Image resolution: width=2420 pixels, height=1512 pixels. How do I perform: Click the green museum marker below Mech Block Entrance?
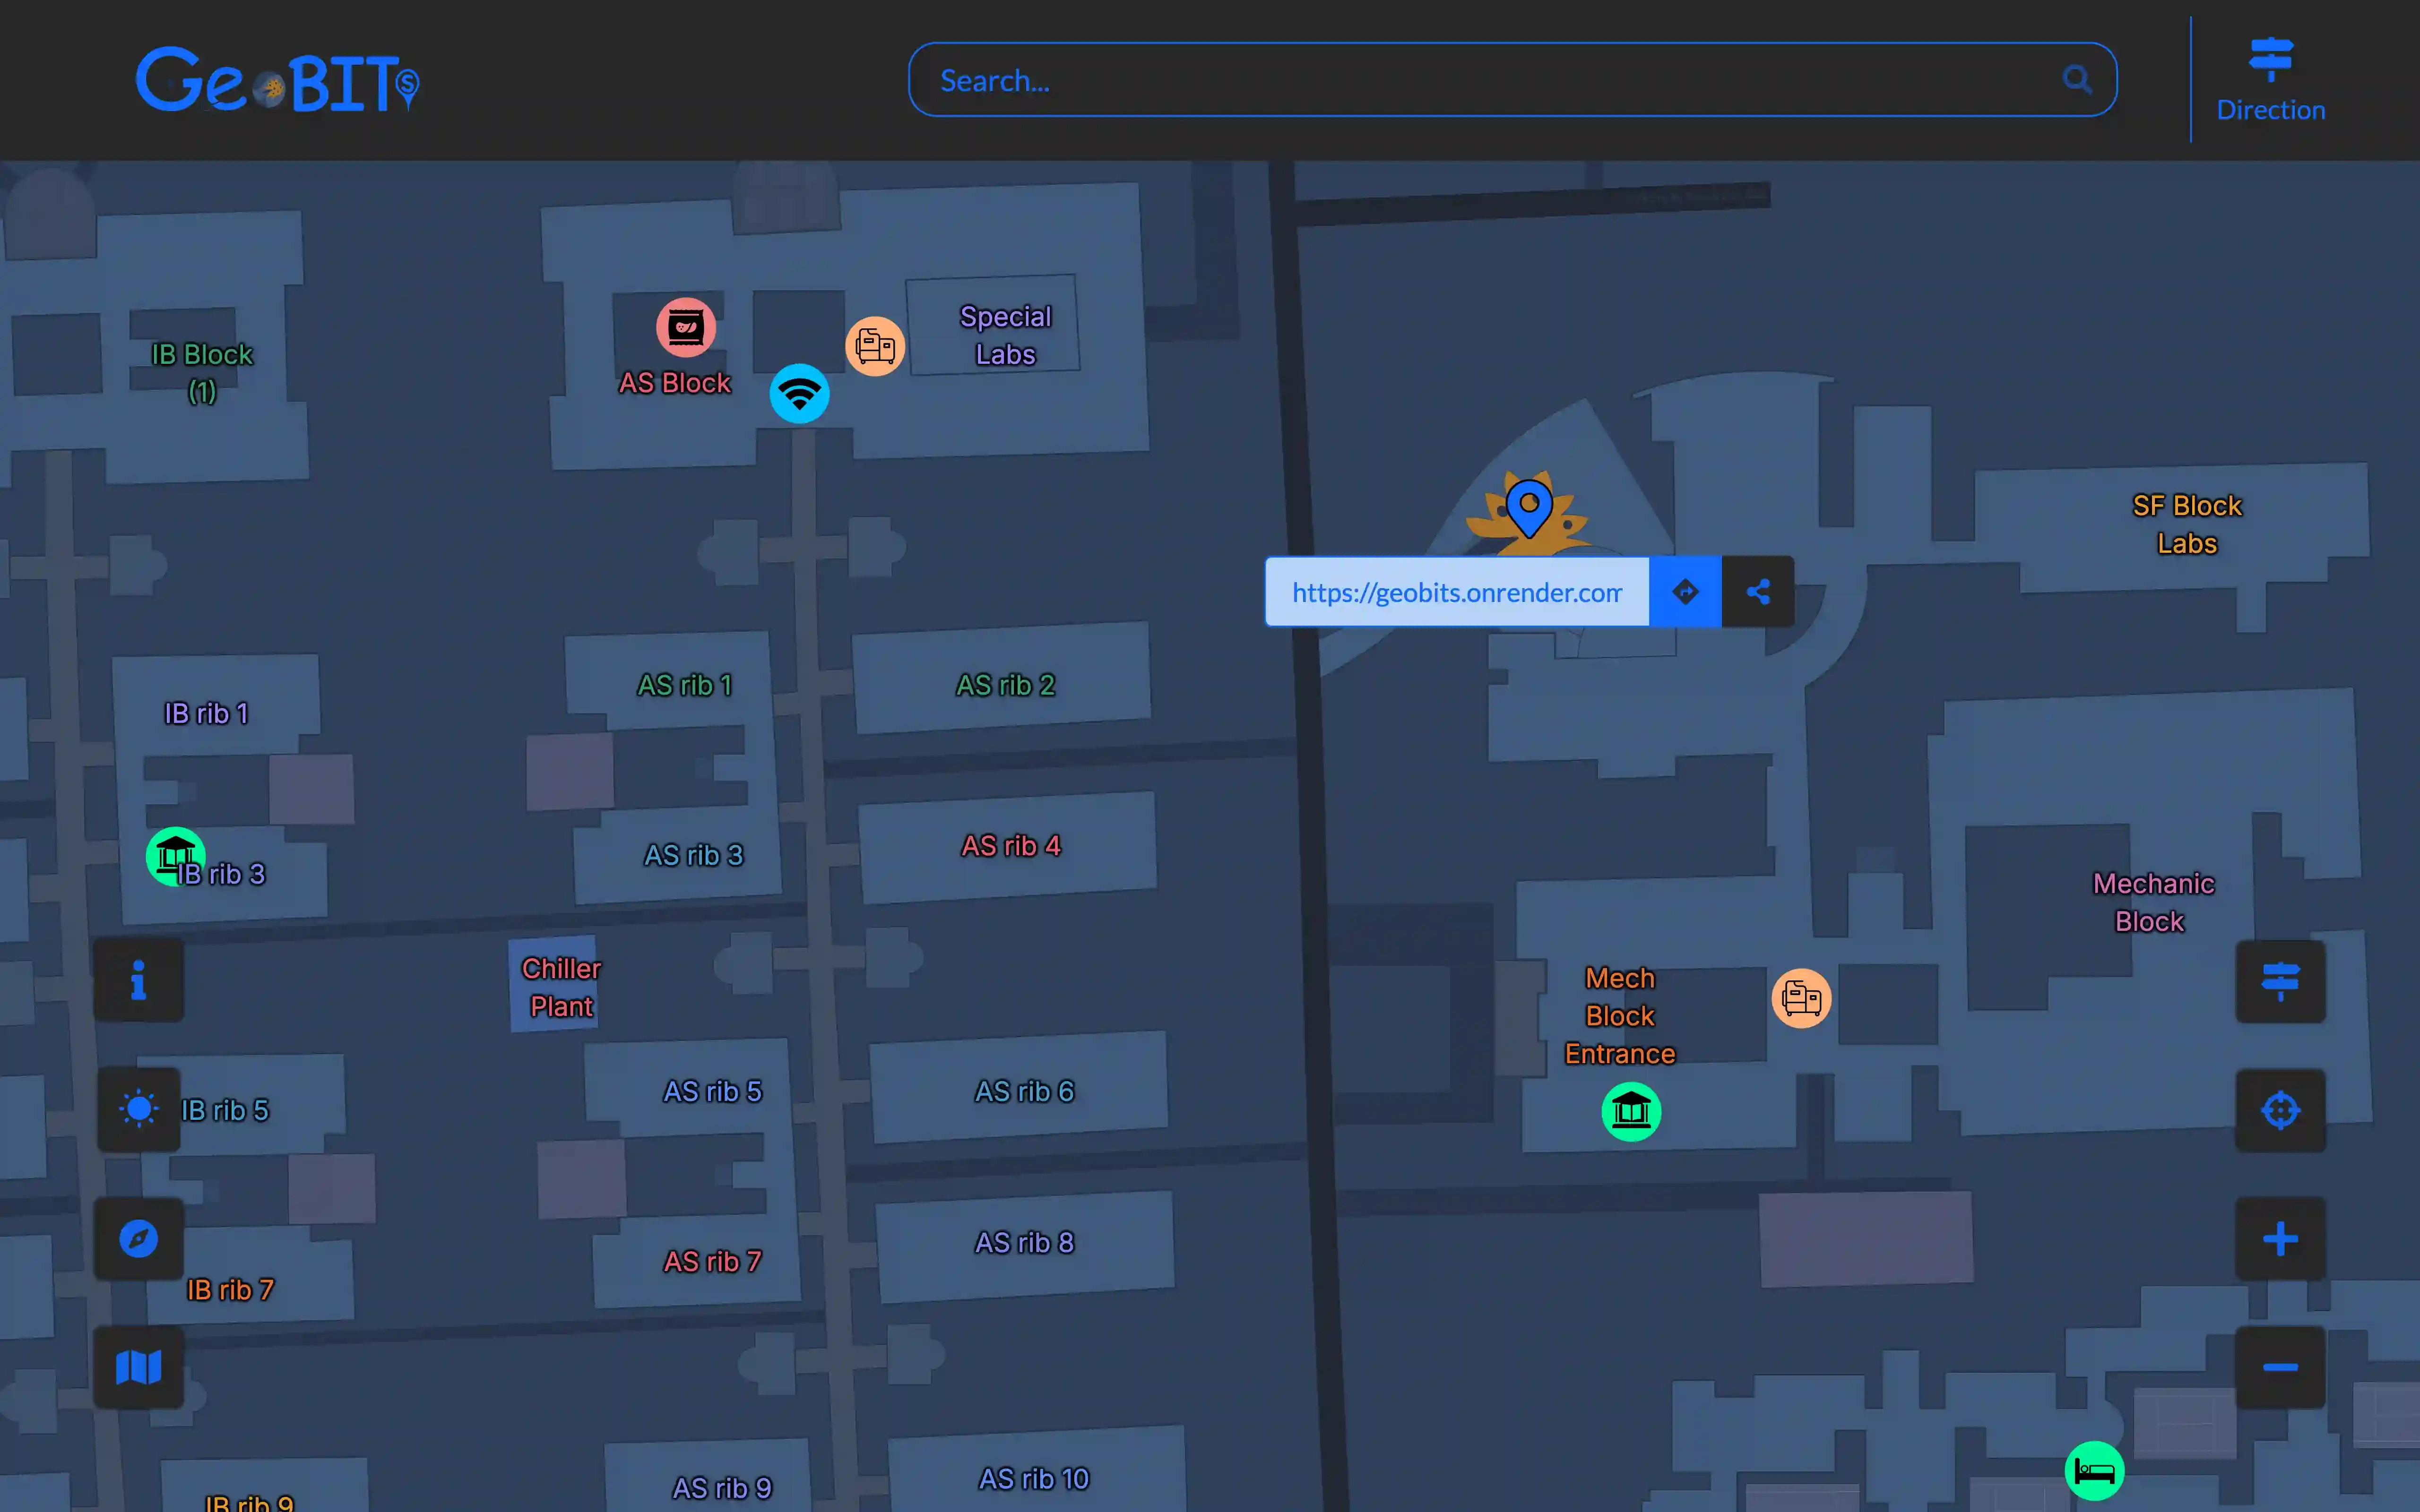point(1631,1111)
